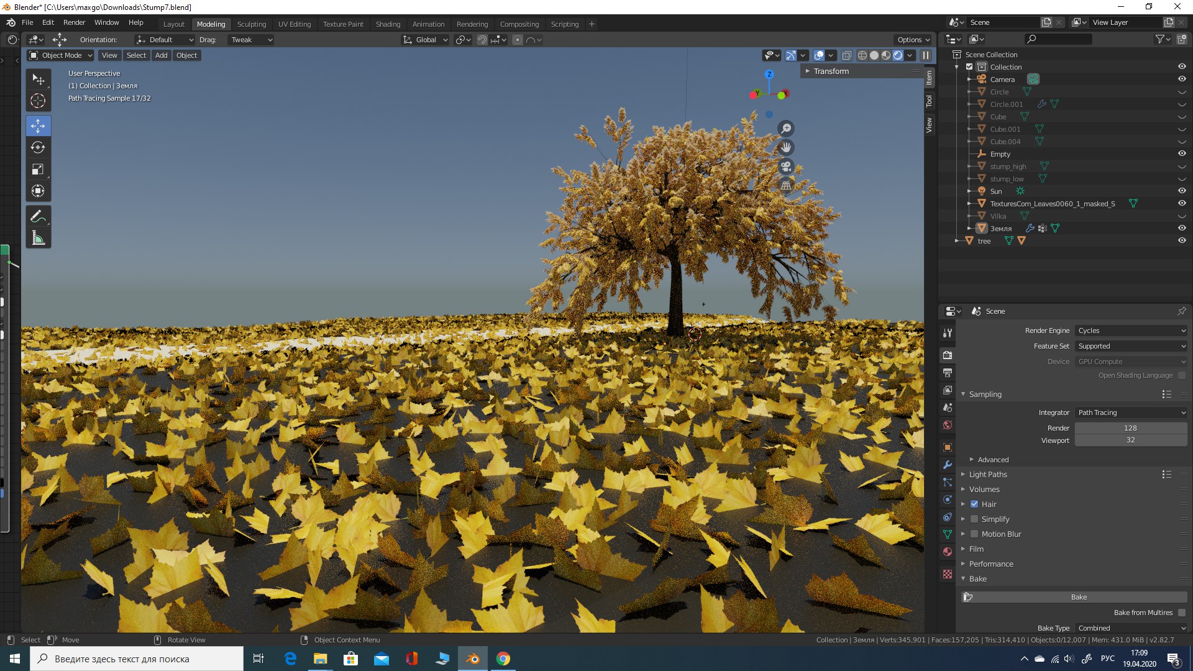The height and width of the screenshot is (671, 1193).
Task: Switch to solid viewport shading
Action: 874,55
